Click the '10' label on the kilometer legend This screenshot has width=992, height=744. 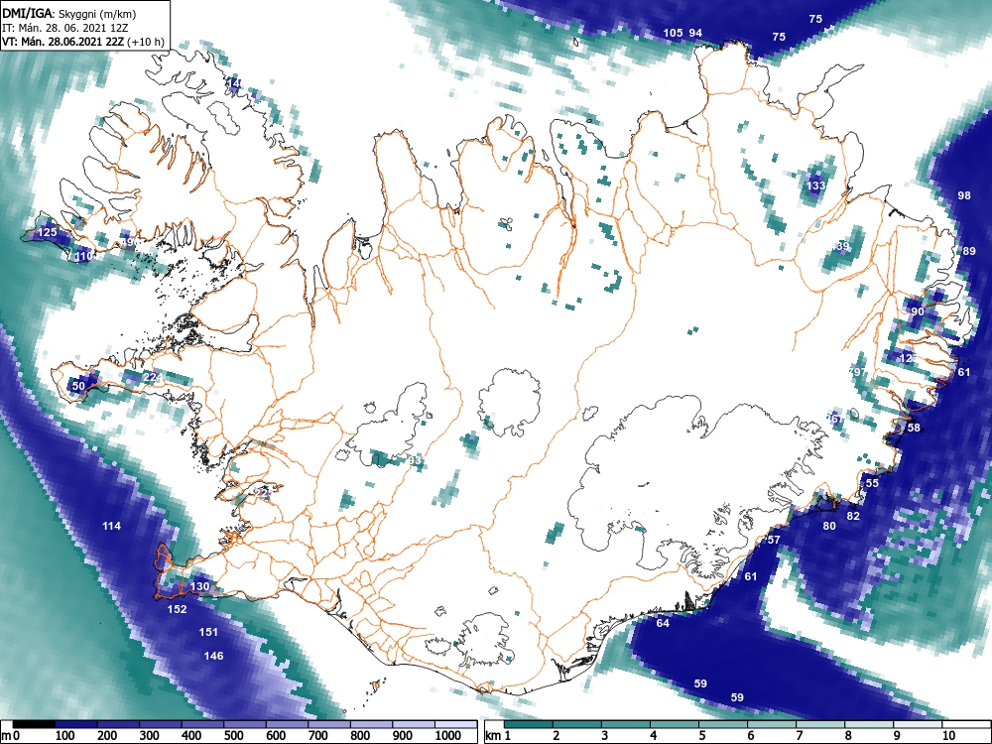[x=948, y=735]
